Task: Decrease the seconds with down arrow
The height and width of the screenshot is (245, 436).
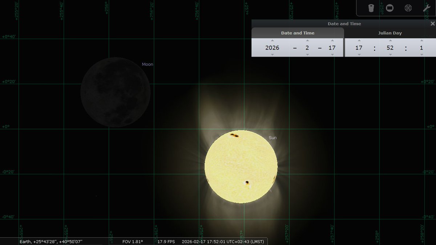Action: coord(421,55)
